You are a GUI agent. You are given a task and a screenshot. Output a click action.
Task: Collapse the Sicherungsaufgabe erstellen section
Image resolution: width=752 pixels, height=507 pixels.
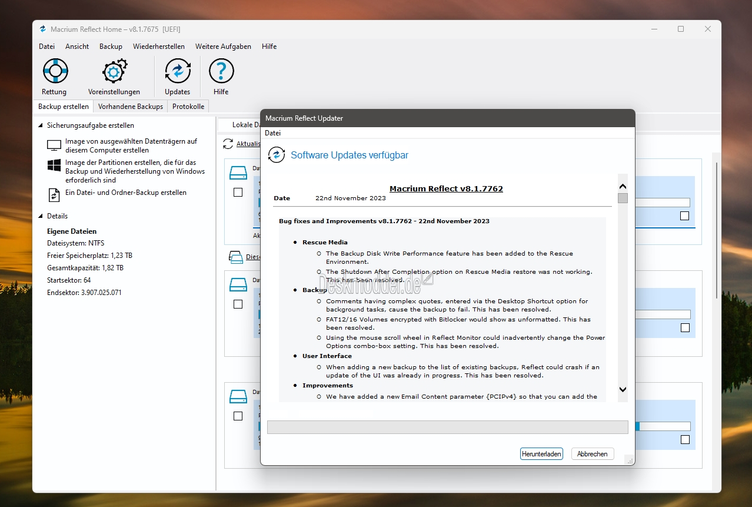click(41, 125)
